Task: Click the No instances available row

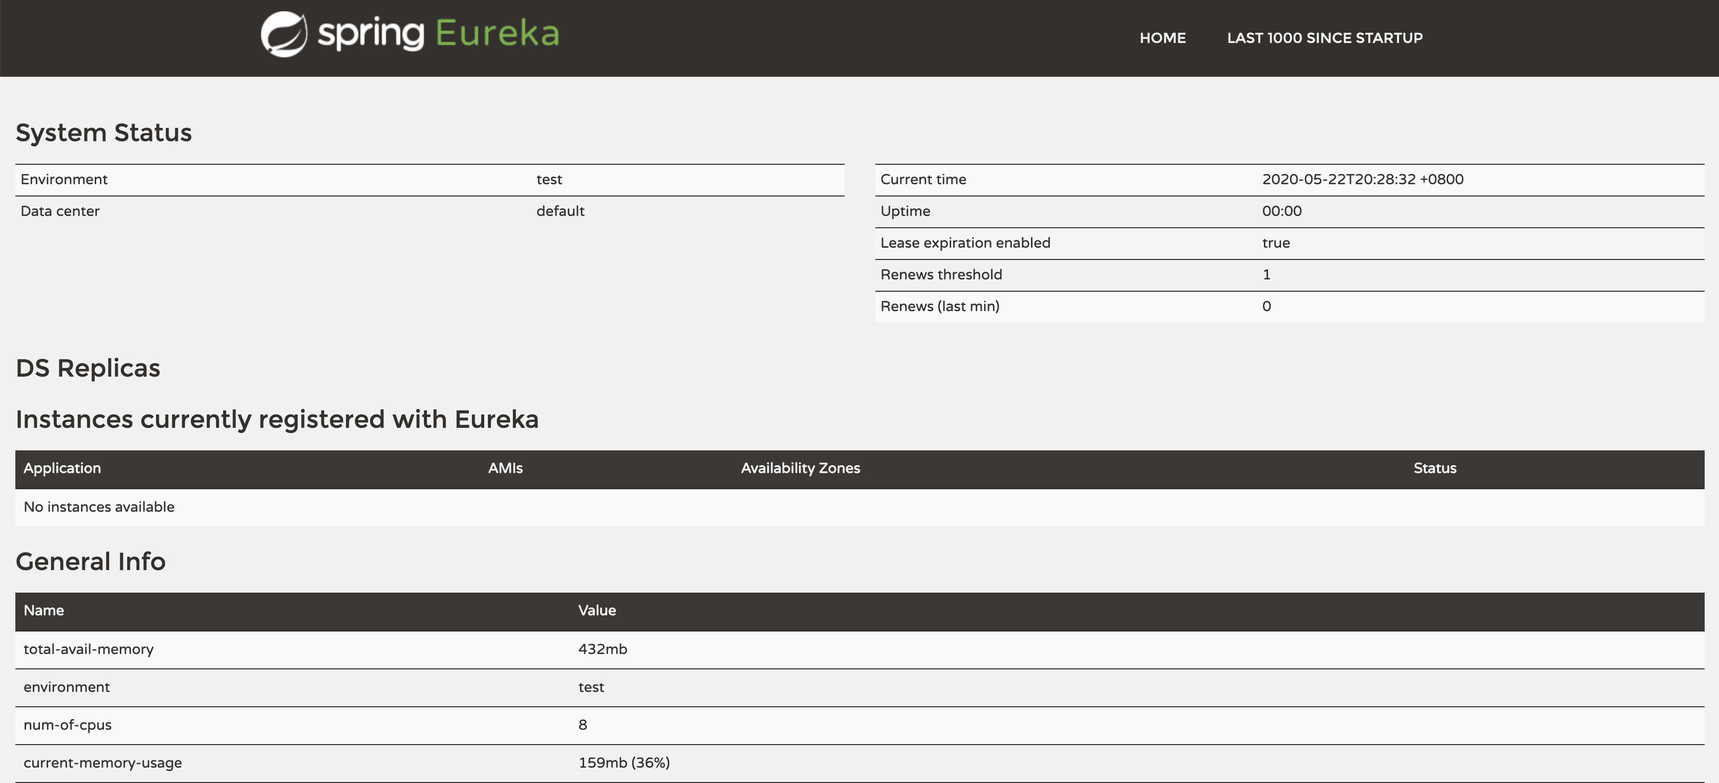Action: (x=99, y=507)
